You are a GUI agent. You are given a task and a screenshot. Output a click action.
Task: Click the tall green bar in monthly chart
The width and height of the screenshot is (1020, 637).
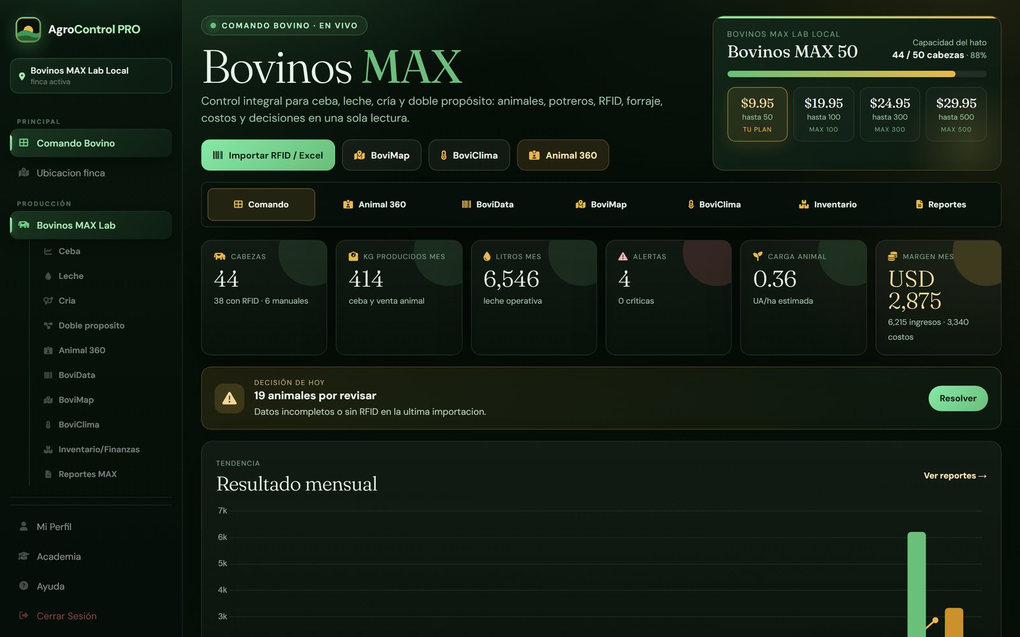(x=916, y=584)
